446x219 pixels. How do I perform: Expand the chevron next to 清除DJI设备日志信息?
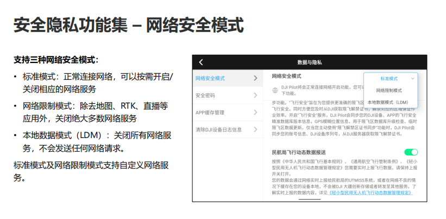click(255, 129)
